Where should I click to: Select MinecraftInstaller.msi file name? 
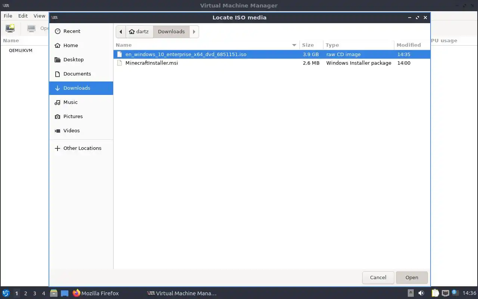click(x=152, y=63)
